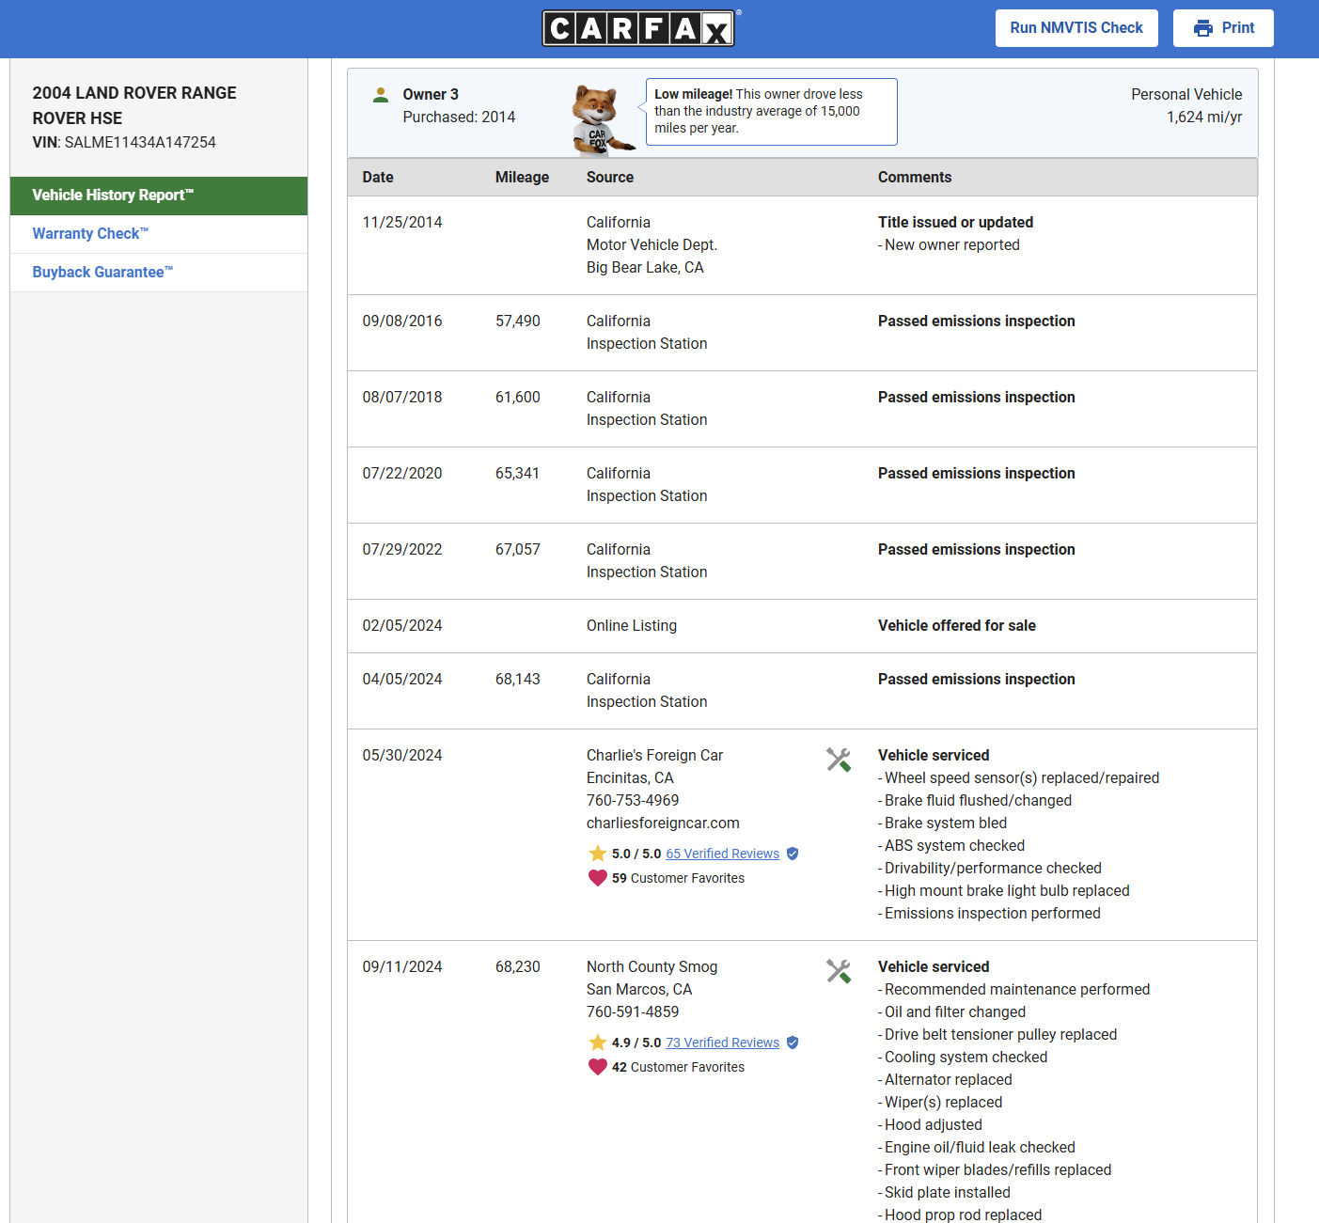
Task: Click the 2004 Land Rover Range Rover HSE title
Action: pos(134,105)
